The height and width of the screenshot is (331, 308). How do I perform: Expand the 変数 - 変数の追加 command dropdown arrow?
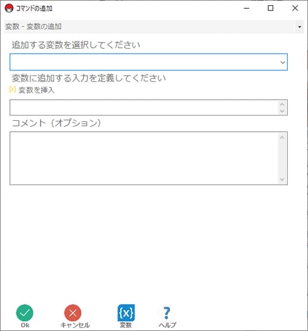pyautogui.click(x=299, y=27)
